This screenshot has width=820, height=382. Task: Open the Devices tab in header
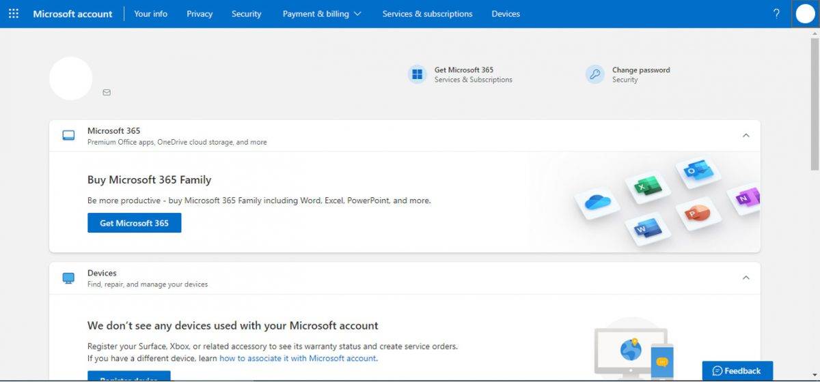506,14
